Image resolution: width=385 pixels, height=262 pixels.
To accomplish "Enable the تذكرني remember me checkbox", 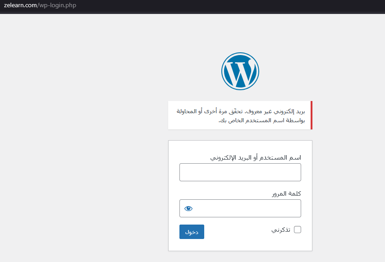I will point(298,230).
